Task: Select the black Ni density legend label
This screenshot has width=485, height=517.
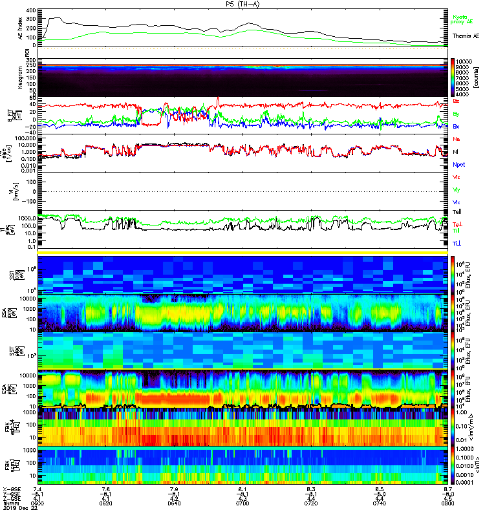Action: tap(456, 152)
